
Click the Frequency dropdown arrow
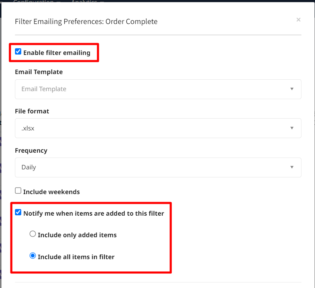(x=292, y=167)
